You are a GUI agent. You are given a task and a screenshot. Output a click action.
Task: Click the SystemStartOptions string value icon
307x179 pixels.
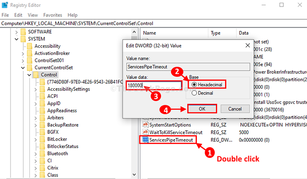(145, 125)
